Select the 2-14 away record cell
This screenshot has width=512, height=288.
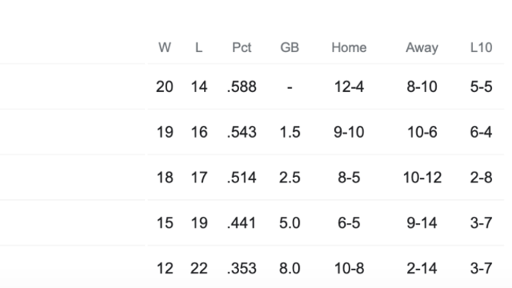[422, 268]
